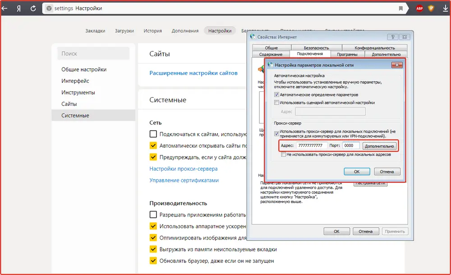Click the bookmark icon in the address bar
The width and height of the screenshot is (451, 275).
coord(400,9)
